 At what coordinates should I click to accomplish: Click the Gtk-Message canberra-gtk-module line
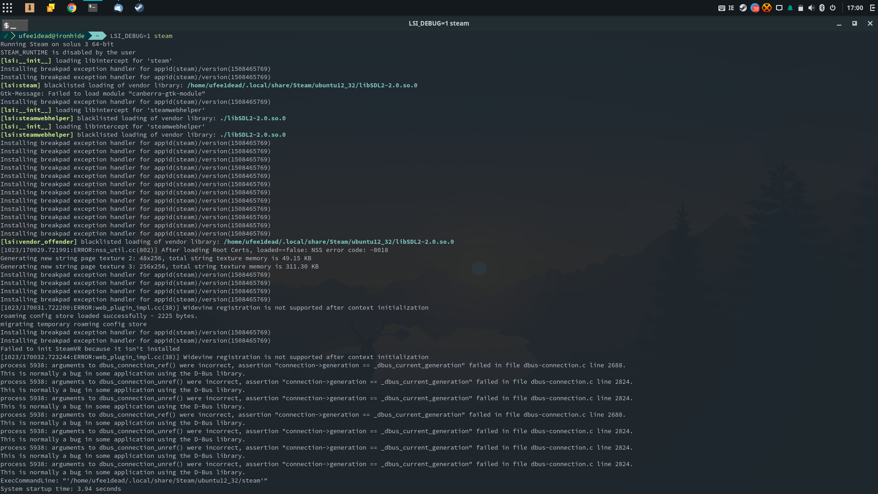pos(103,93)
